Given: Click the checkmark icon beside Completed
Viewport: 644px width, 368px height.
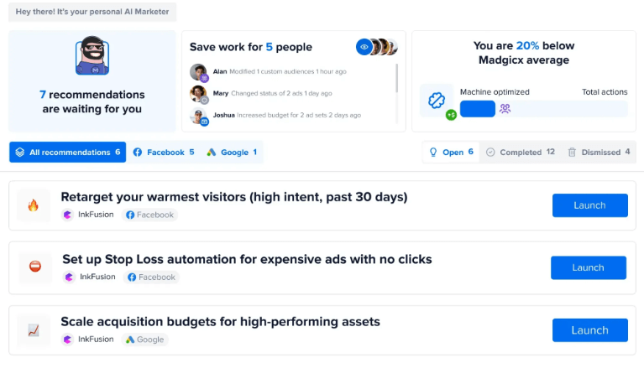Looking at the screenshot, I should 490,153.
